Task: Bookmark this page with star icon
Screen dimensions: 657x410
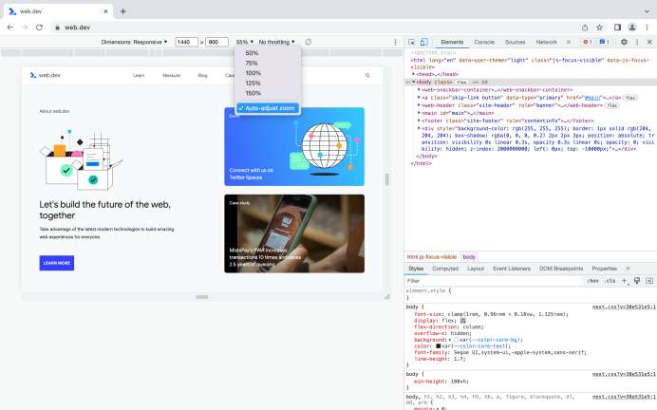Action: click(600, 28)
